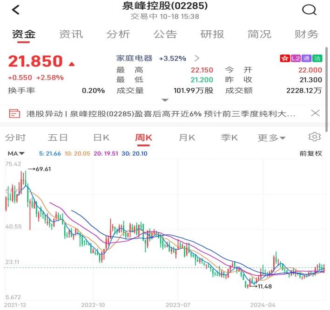Switch to the 资讯 tab
This screenshot has height=310, width=330.
(x=71, y=34)
